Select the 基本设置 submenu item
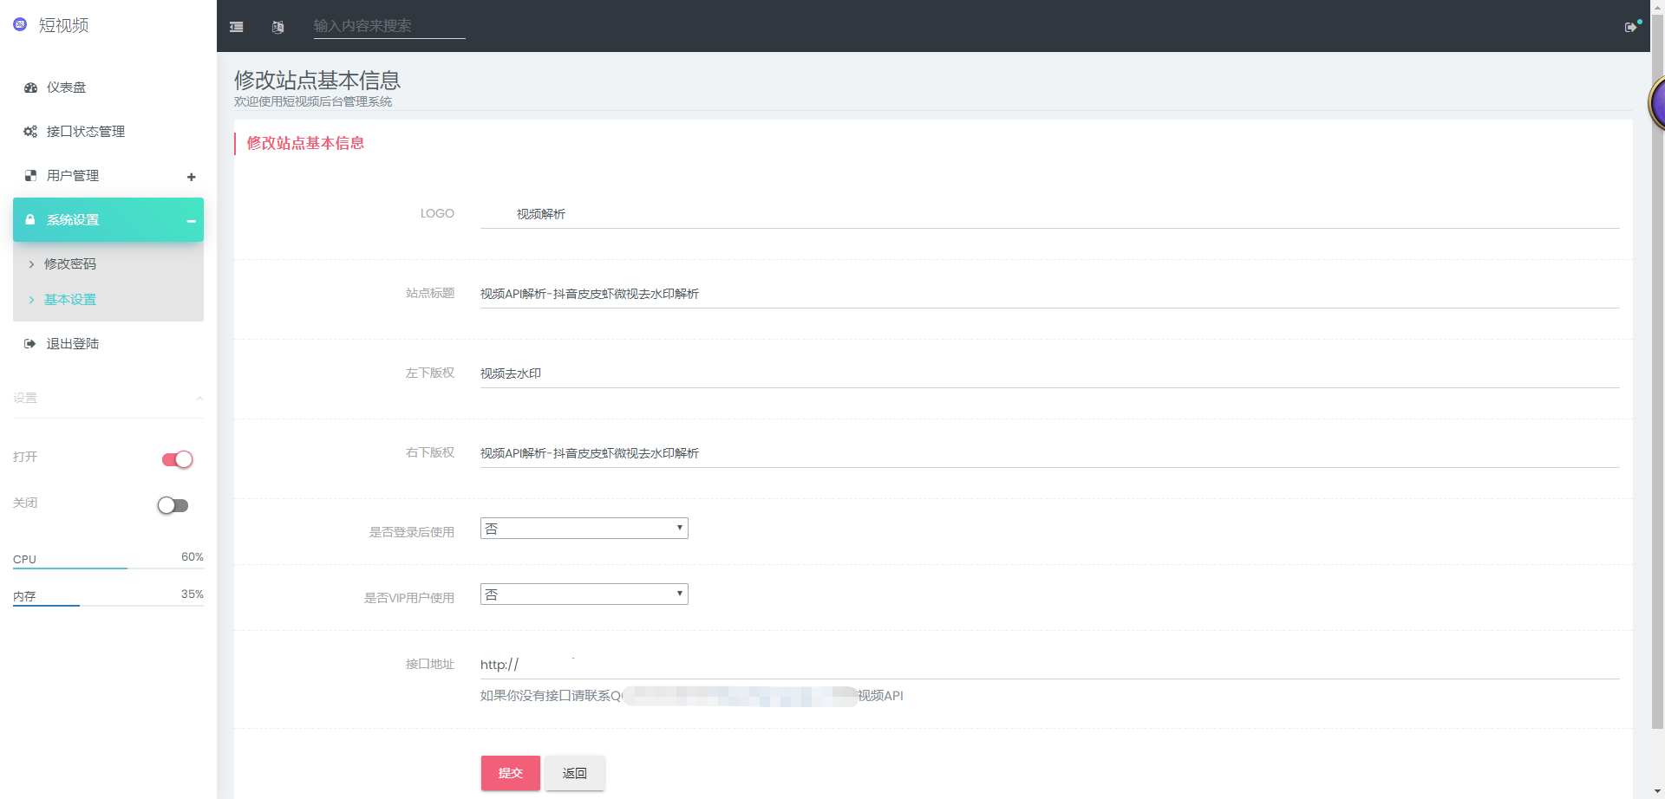 (x=70, y=300)
